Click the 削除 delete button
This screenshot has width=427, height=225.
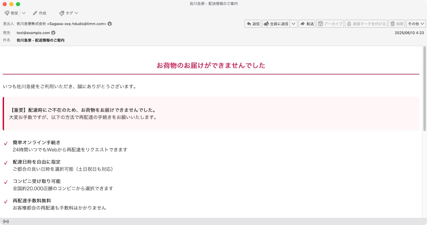click(397, 24)
